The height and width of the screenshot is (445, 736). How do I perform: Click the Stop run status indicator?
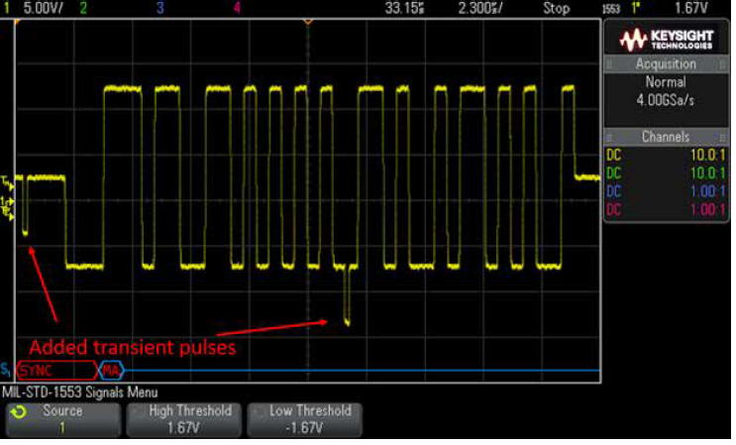coord(557,8)
